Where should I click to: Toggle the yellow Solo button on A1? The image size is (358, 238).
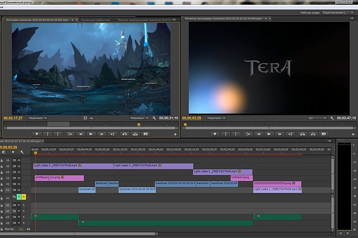coord(23,197)
